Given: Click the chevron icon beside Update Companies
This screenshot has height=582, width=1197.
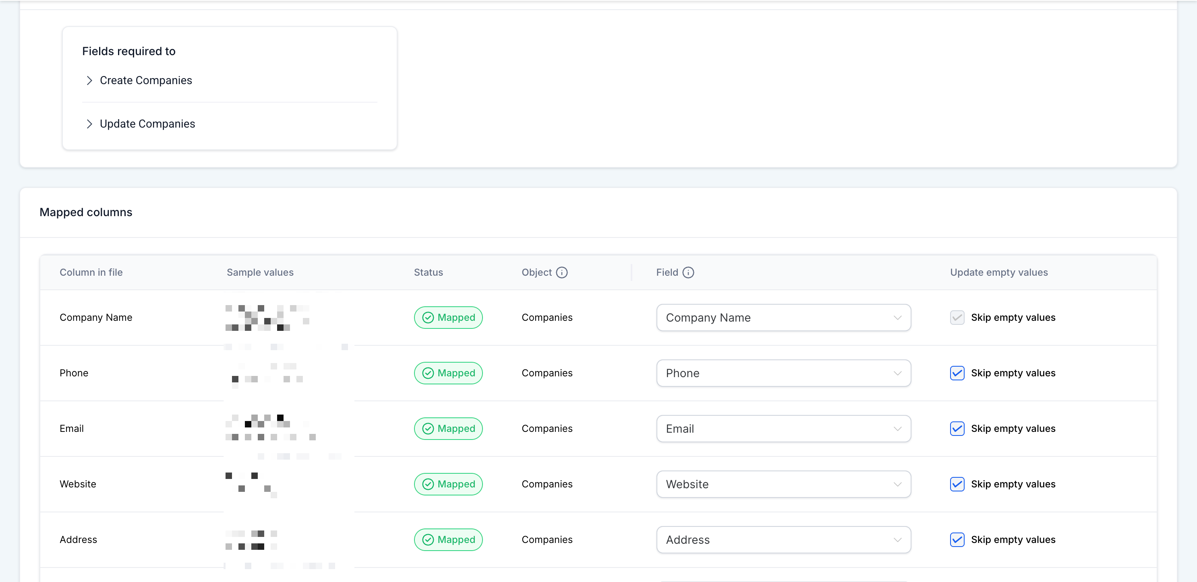Looking at the screenshot, I should click(x=89, y=124).
